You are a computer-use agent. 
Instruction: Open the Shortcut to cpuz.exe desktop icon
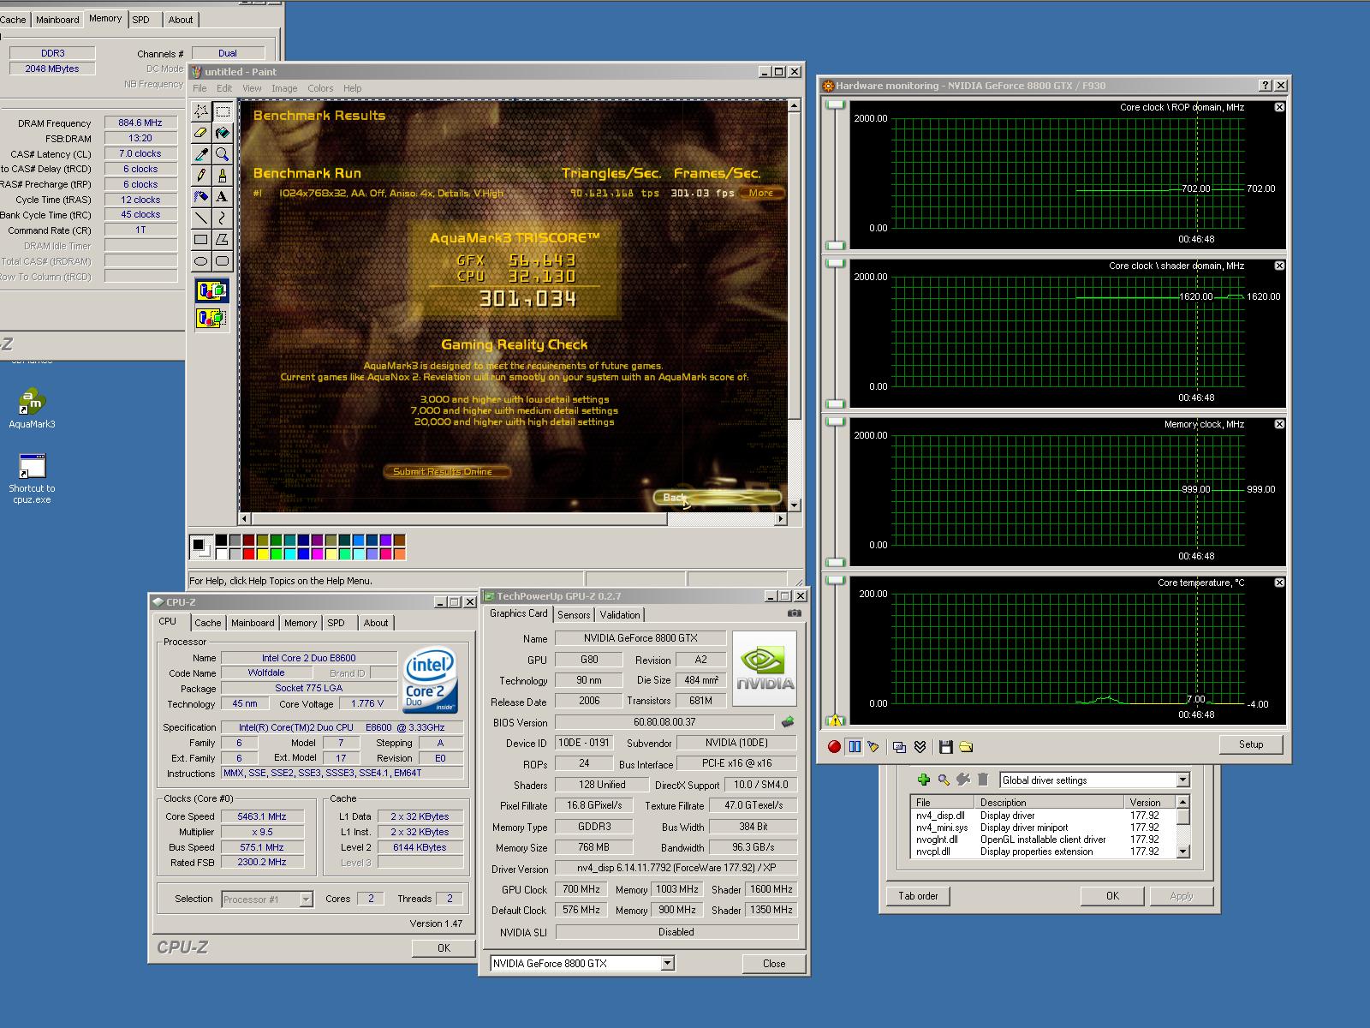pos(32,479)
